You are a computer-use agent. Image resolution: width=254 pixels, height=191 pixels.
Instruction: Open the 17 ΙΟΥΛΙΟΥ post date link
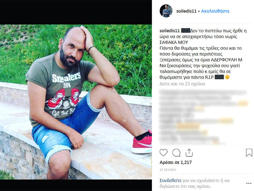coord(168,170)
